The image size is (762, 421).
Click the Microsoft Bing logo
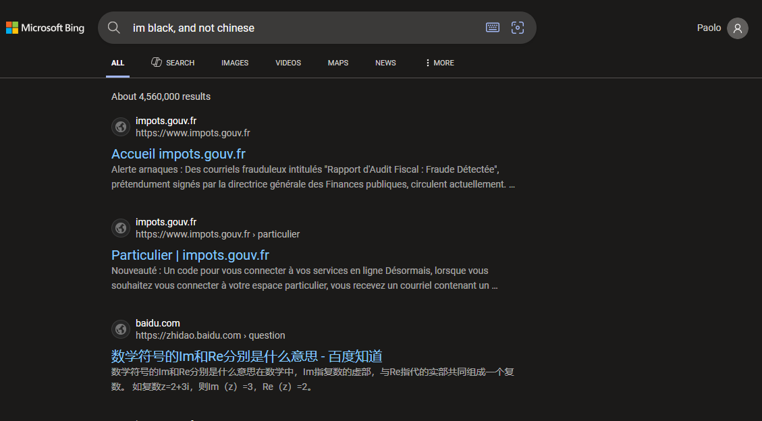(45, 28)
